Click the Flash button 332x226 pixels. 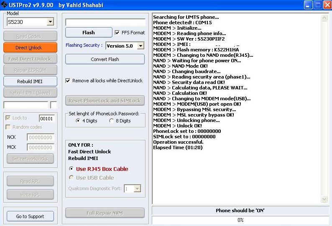click(x=89, y=33)
